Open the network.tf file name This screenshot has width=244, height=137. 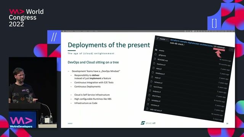(158, 83)
